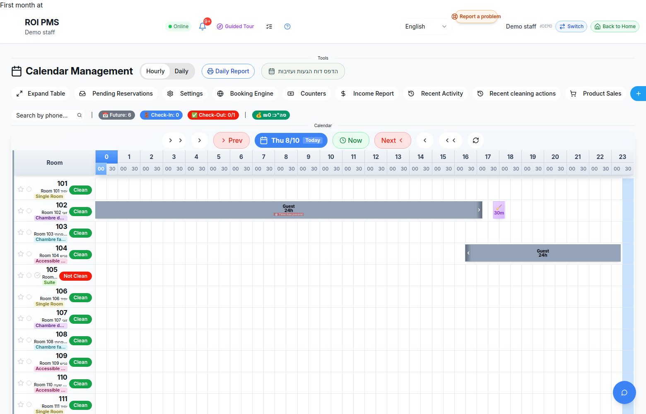
Task: Filter by the Check-Out: 0/1 badge
Action: 213,115
